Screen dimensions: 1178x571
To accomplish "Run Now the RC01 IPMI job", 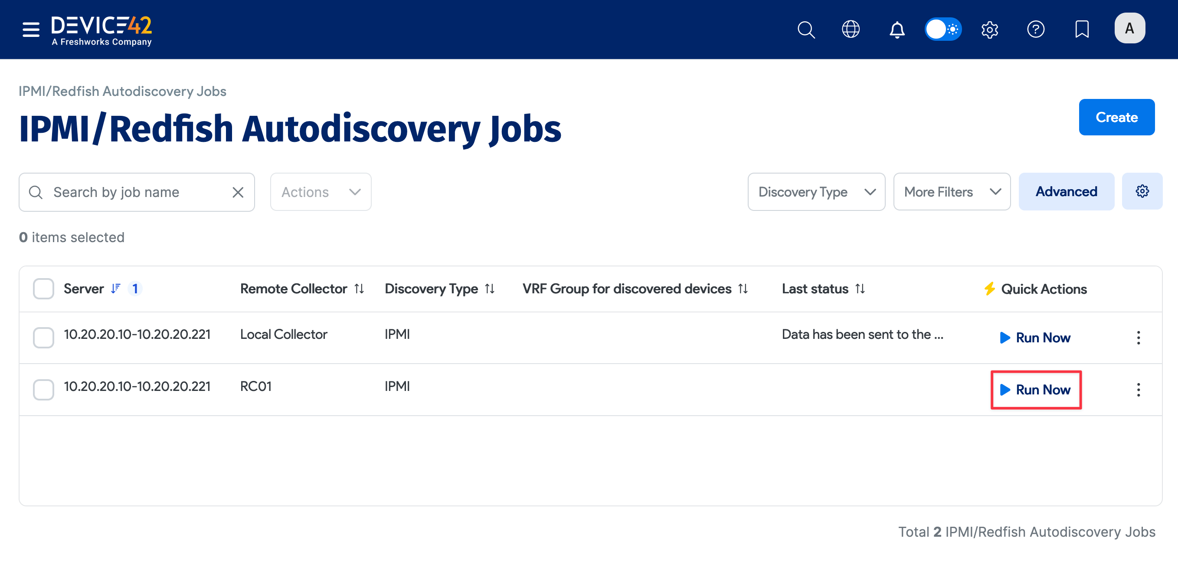I will 1036,389.
